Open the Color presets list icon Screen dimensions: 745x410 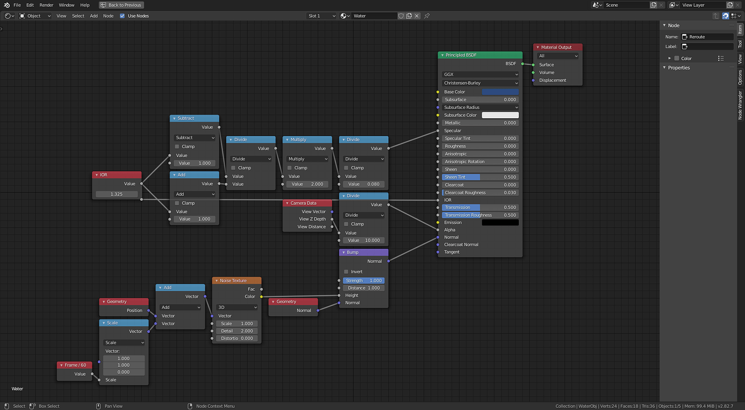pos(721,58)
